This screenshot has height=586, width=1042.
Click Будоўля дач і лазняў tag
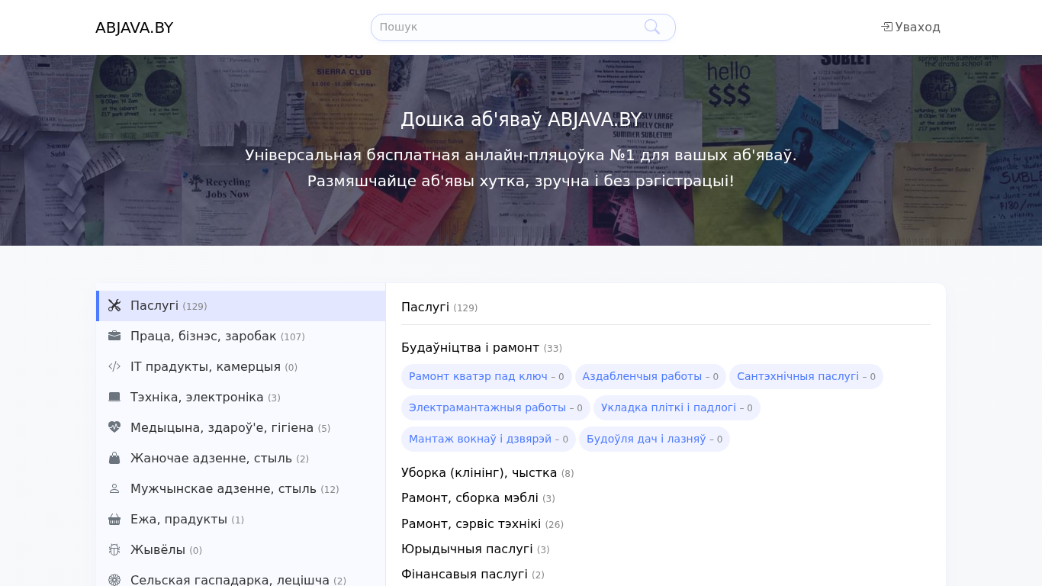click(654, 439)
